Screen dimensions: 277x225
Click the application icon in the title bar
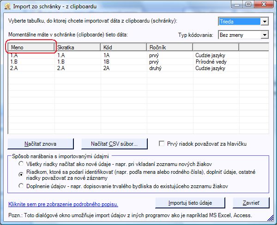[7, 6]
